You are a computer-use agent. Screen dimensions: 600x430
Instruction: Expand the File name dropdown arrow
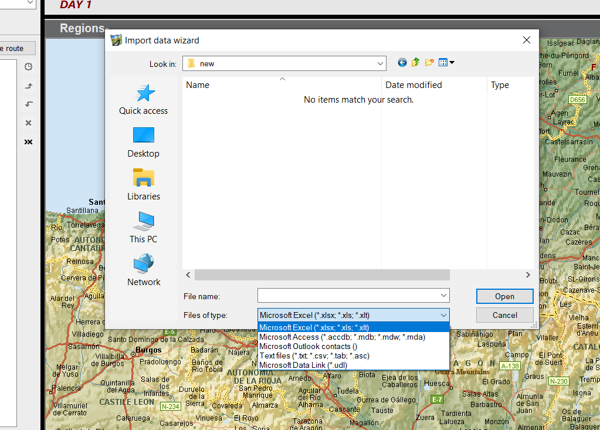click(x=443, y=296)
